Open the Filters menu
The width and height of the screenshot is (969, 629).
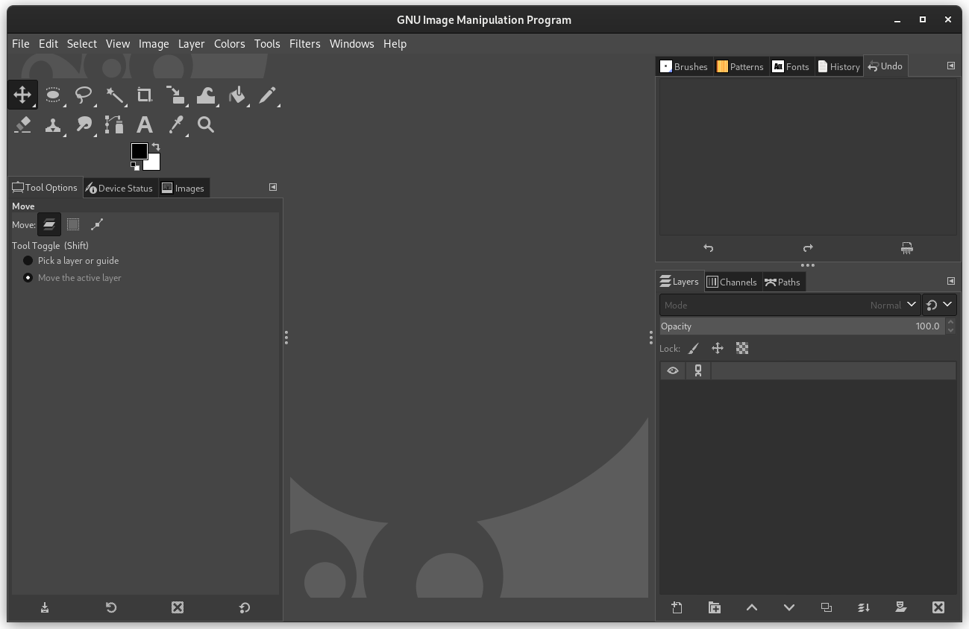(x=305, y=43)
